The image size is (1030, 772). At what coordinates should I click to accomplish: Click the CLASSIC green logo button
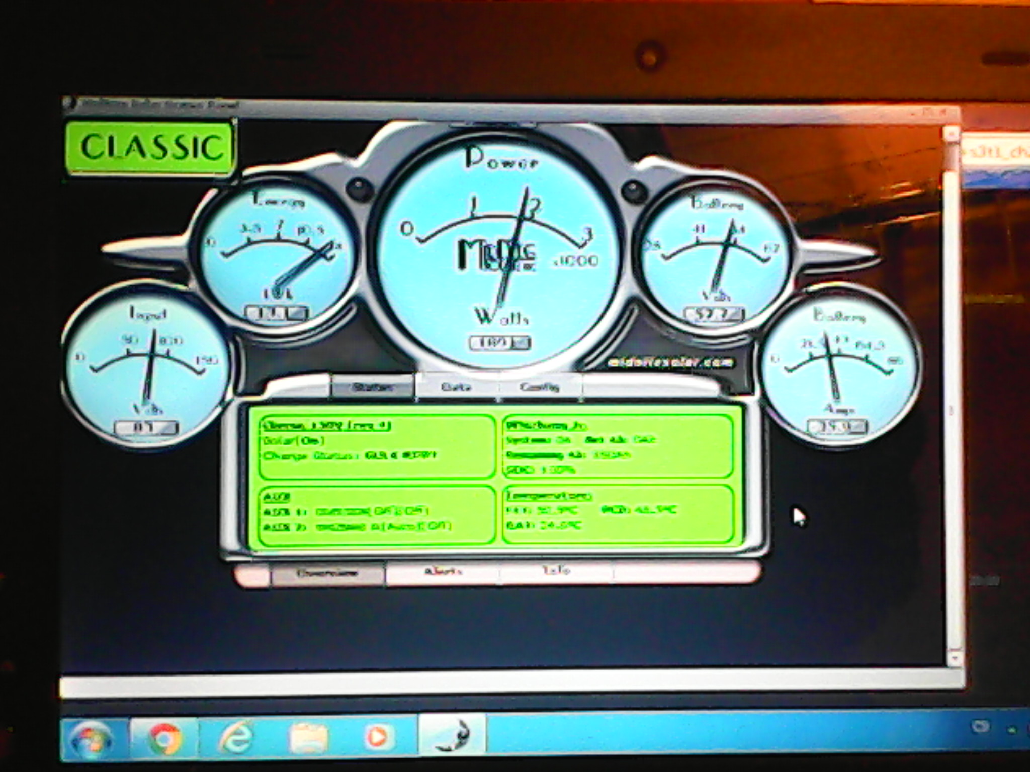click(x=150, y=147)
